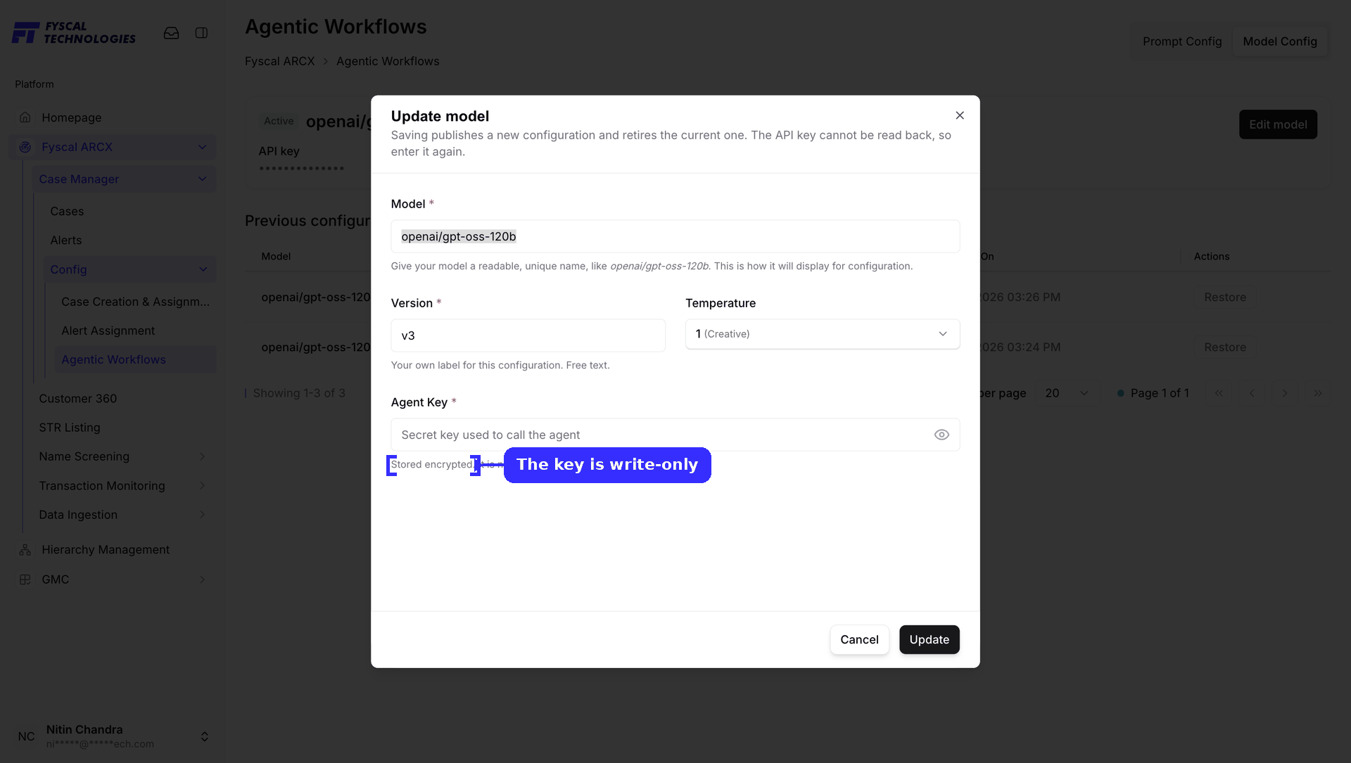Viewport: 1351px width, 763px height.
Task: Expand the Data Ingestion menu
Action: point(203,515)
